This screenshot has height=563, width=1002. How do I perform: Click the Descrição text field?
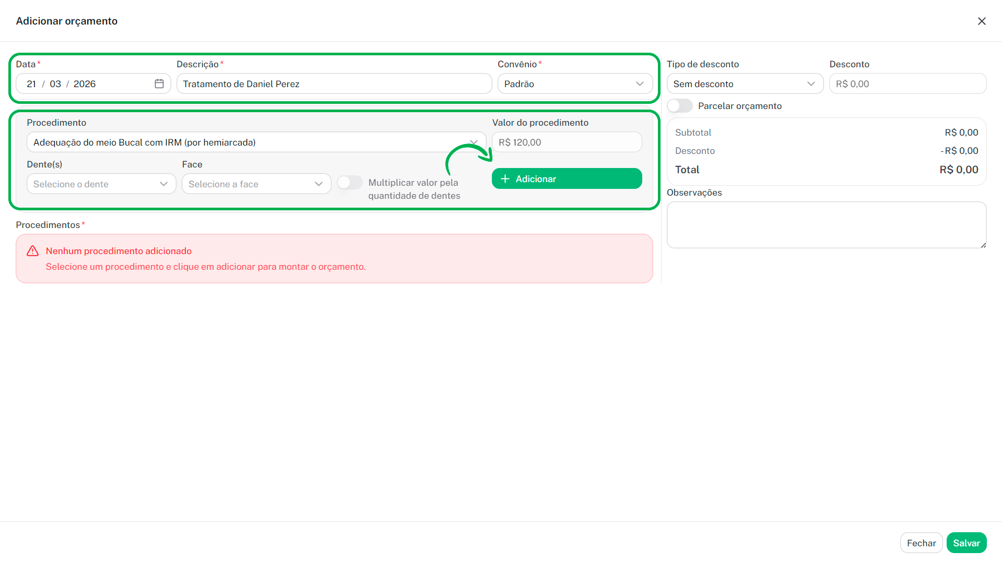pyautogui.click(x=334, y=83)
